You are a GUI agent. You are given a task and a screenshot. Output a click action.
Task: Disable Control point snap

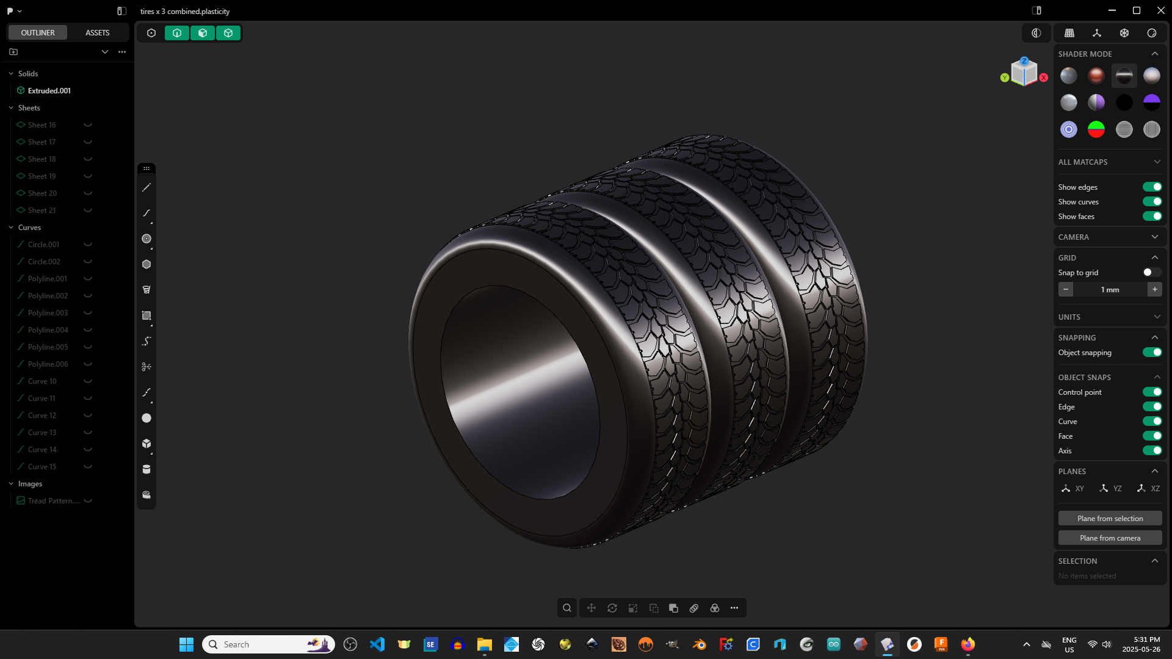[x=1152, y=392]
